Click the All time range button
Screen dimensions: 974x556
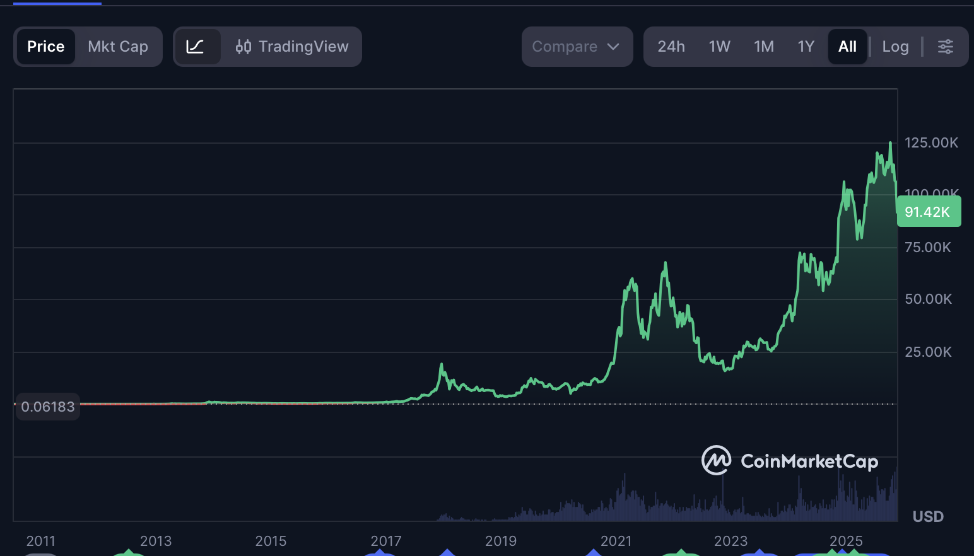coord(847,46)
